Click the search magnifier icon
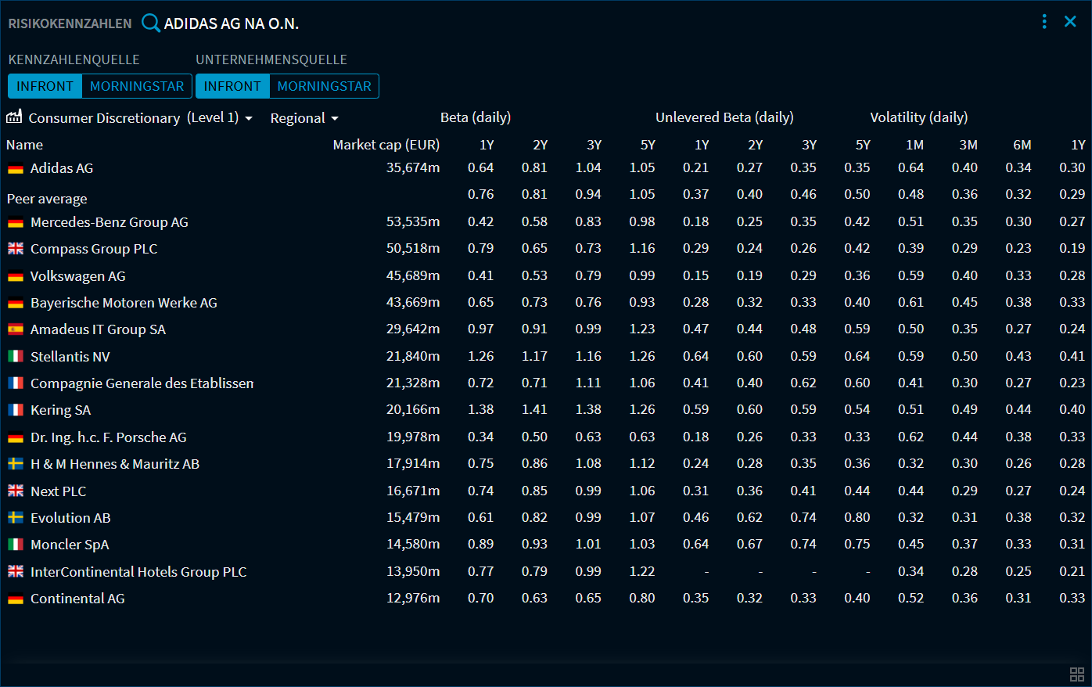The width and height of the screenshot is (1092, 687). tap(149, 23)
